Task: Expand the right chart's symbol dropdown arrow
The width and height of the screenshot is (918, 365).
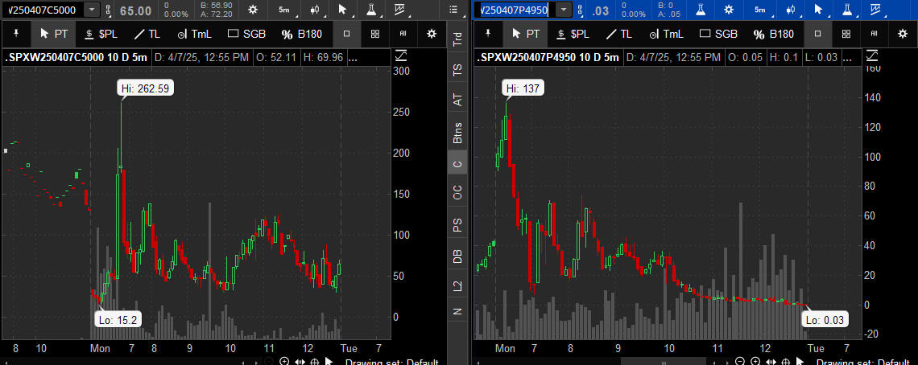Action: point(564,10)
